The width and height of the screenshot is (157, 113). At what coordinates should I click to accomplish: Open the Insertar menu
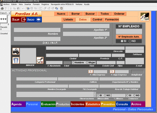(28, 4)
